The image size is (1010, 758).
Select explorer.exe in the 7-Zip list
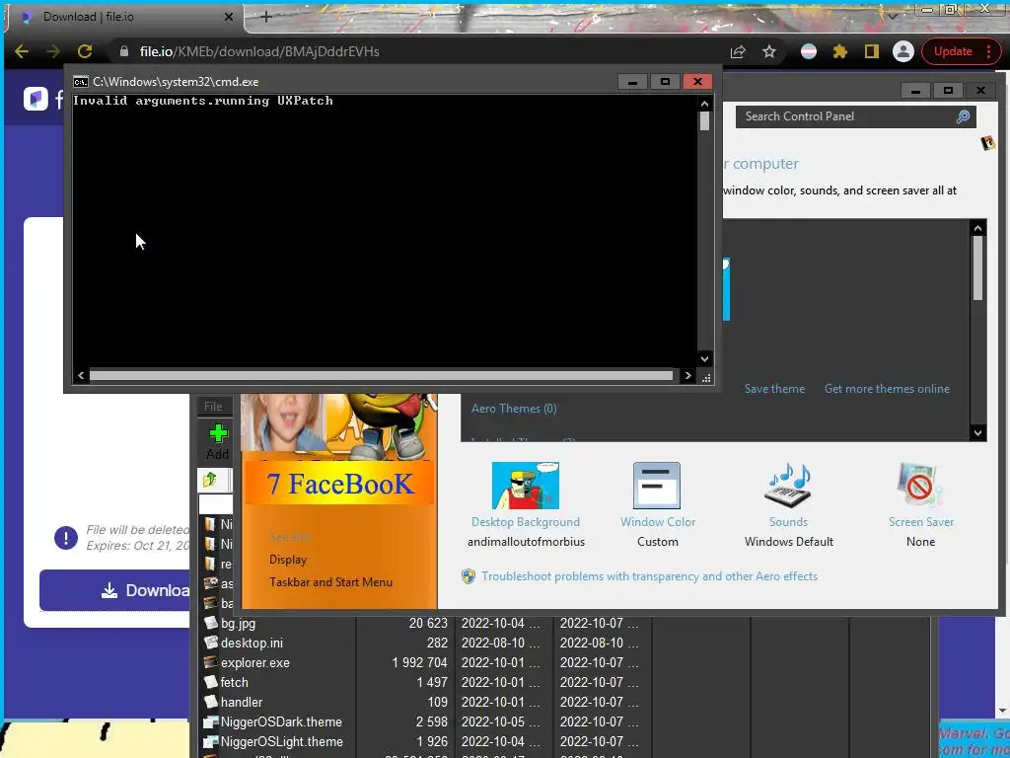pos(255,662)
